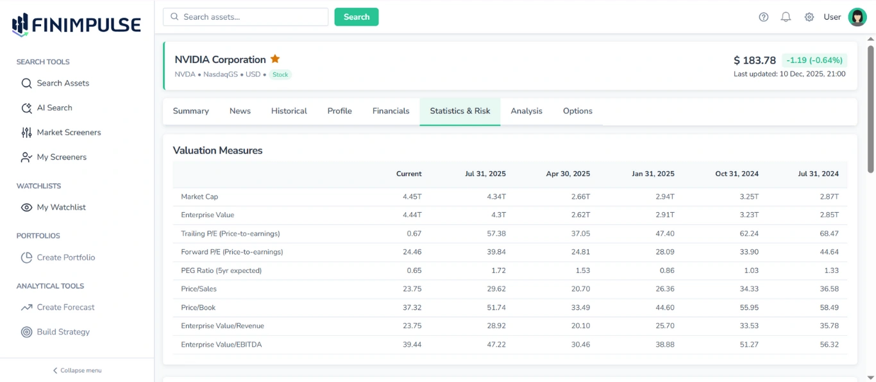The width and height of the screenshot is (876, 382).
Task: Collapse the left sidebar menu
Action: 77,370
